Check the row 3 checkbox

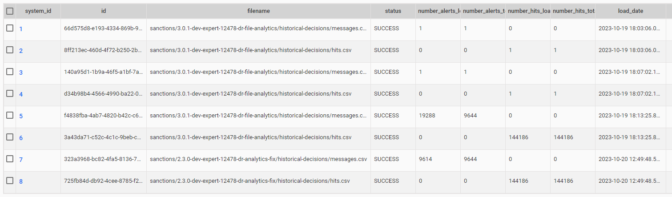(10, 72)
